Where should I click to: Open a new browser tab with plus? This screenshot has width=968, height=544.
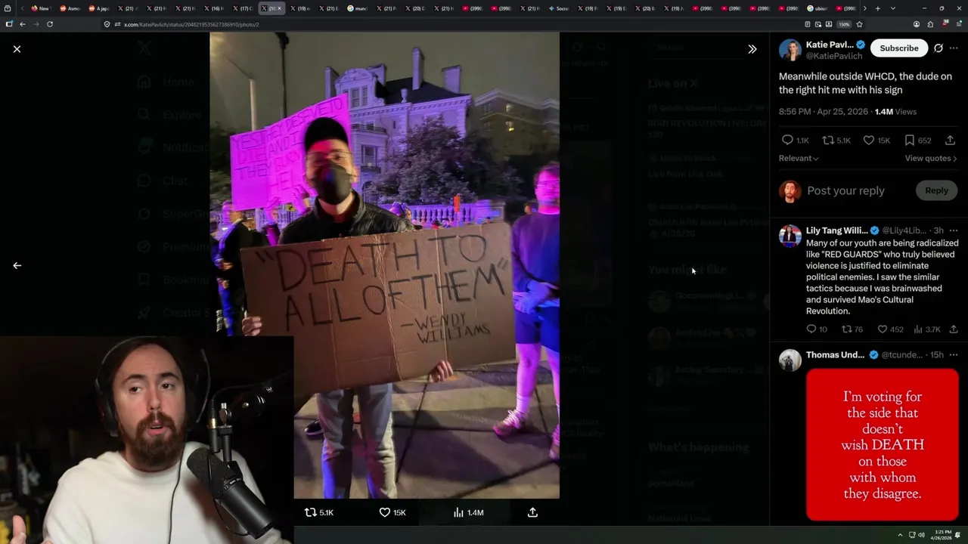[877, 8]
